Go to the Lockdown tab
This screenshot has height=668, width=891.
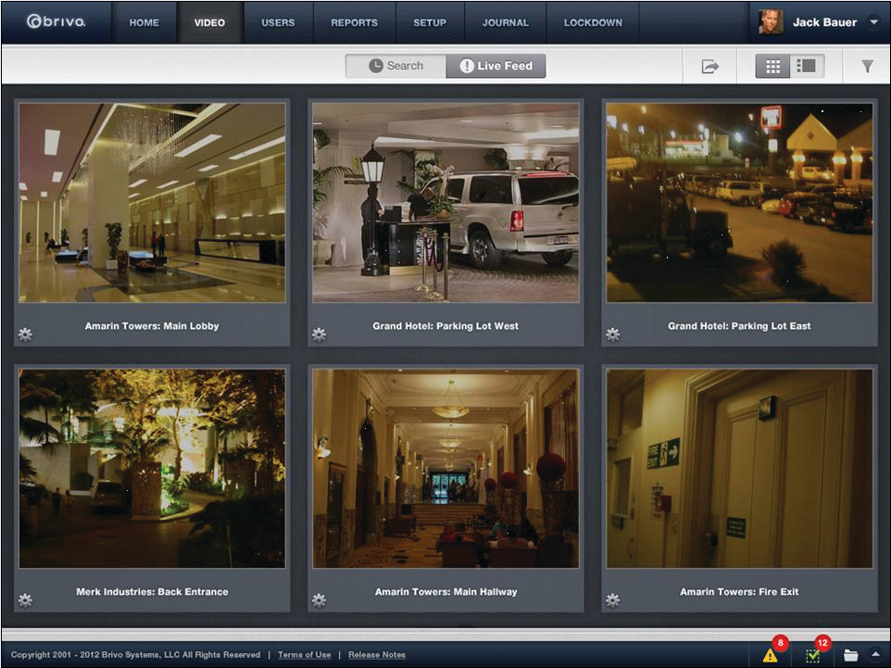pyautogui.click(x=593, y=22)
